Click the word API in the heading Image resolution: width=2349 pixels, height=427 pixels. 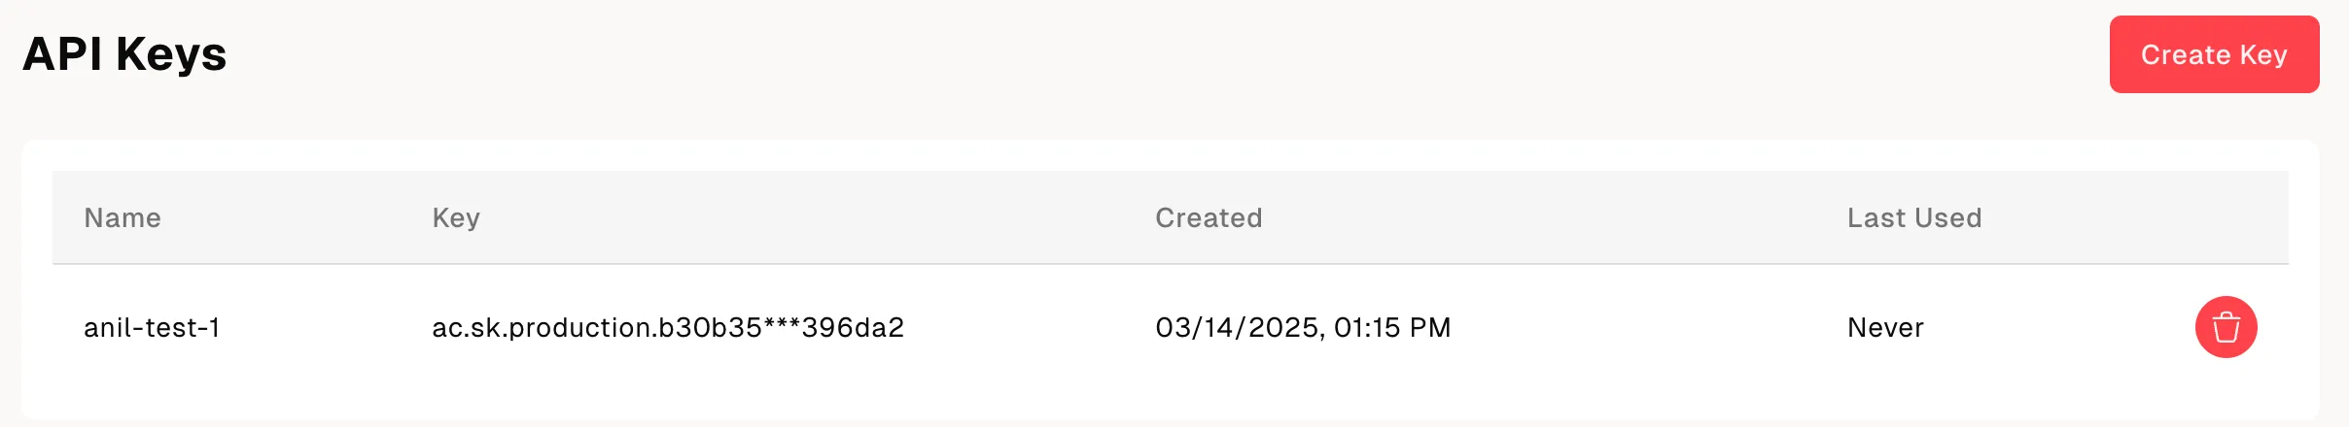(62, 54)
